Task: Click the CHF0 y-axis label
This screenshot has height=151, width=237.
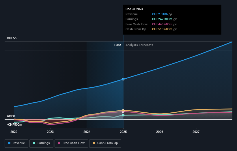Action: (11, 116)
